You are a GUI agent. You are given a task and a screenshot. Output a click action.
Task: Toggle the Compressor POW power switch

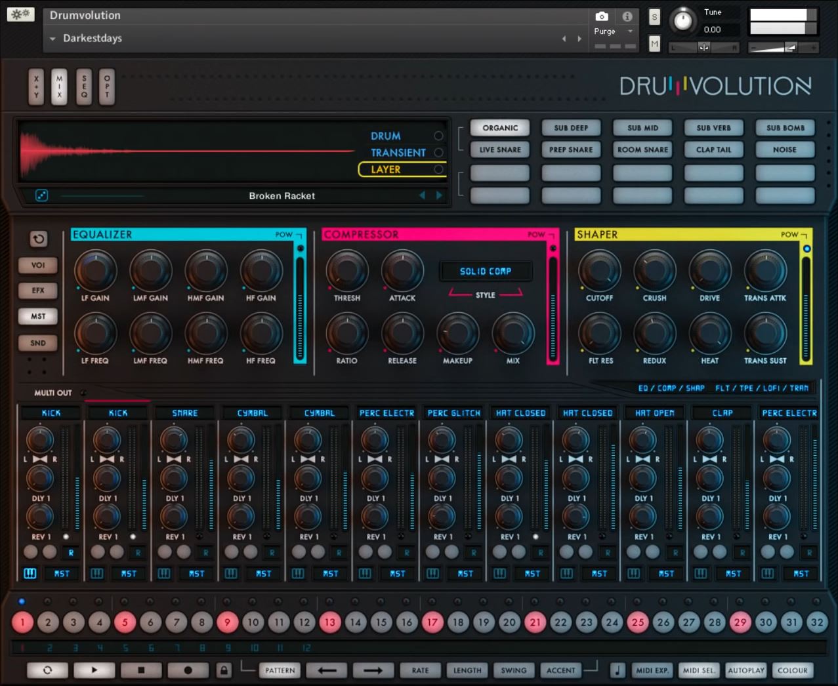553,249
